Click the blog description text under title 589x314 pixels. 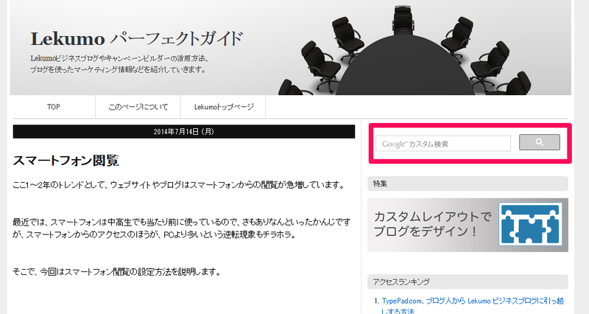click(119, 64)
